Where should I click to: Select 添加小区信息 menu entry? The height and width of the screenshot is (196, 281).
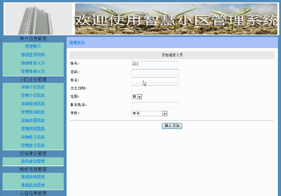(33, 87)
